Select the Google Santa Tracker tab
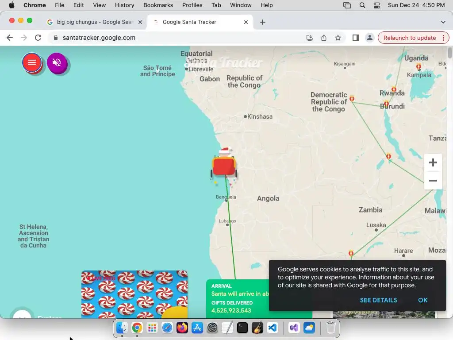Image resolution: width=453 pixels, height=340 pixels. click(200, 22)
